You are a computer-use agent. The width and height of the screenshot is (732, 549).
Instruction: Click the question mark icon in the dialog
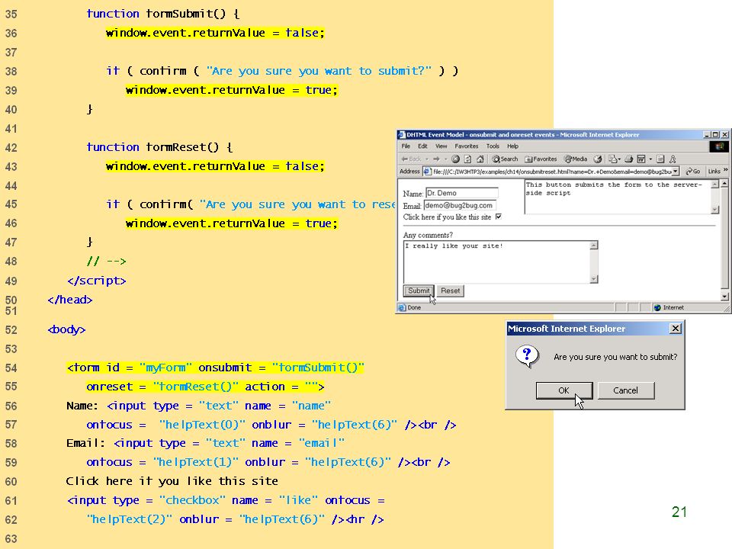(x=527, y=357)
